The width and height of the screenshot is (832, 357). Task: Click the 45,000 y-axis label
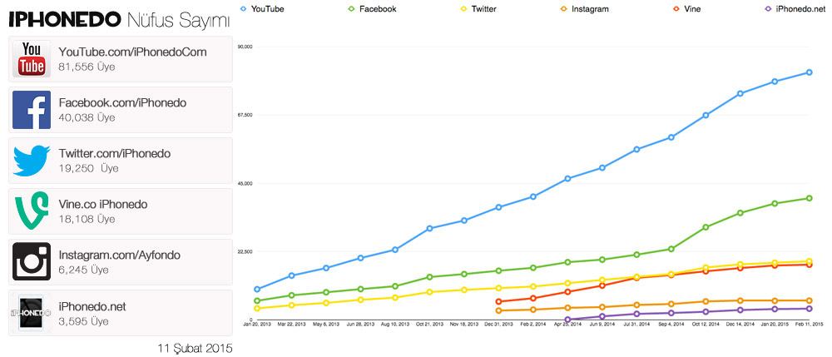[245, 184]
